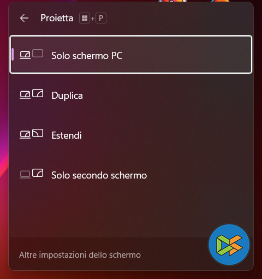Click the laptop icon beside Estendi
Screen dimensions: 262x279
click(x=25, y=135)
